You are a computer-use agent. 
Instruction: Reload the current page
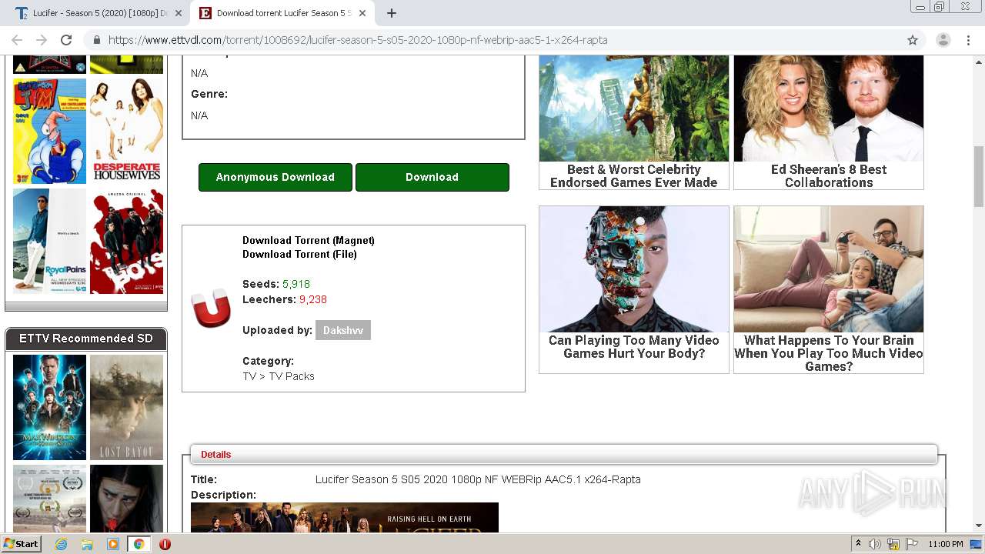pyautogui.click(x=66, y=40)
